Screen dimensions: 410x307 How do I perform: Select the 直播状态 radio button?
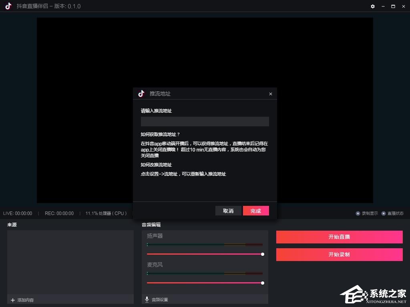(384, 213)
